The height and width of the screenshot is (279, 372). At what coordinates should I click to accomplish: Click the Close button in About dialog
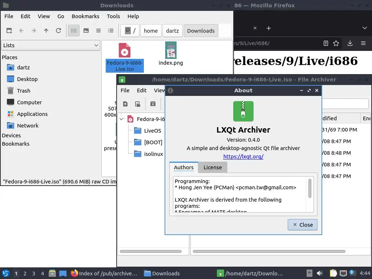(x=303, y=225)
